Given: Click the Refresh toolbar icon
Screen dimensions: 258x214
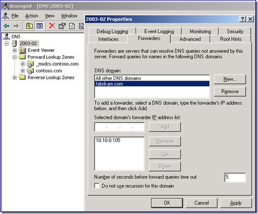Looking at the screenshot, I should click(72, 26).
